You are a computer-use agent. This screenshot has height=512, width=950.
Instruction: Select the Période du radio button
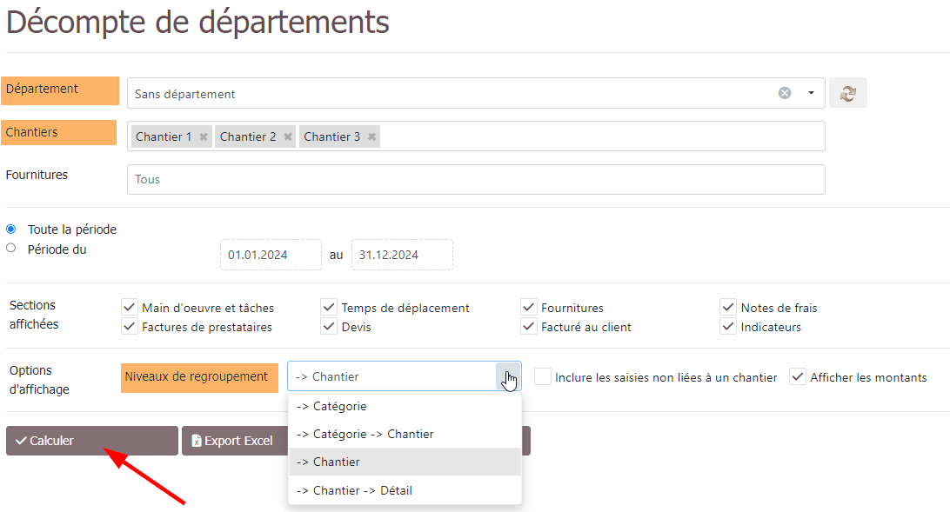coord(11,248)
